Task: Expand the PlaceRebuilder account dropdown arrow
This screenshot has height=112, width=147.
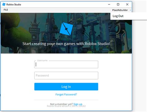Action: point(130,10)
